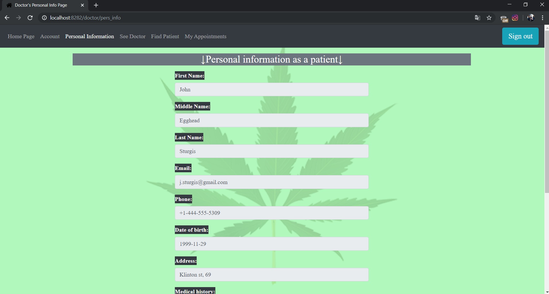Close the browser window
This screenshot has width=549, height=294.
click(542, 5)
